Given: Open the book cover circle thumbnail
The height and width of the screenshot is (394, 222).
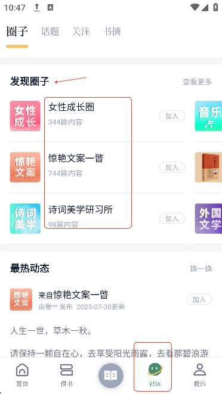Looking at the screenshot, I should point(208,167).
